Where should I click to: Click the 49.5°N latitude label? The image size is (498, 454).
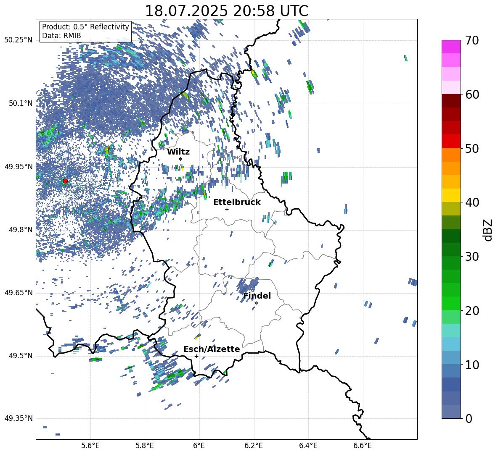pyautogui.click(x=21, y=355)
